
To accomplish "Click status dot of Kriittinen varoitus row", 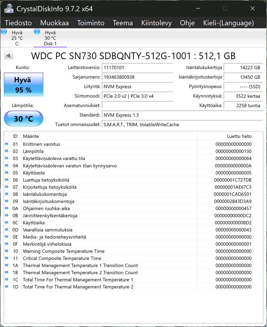I will coord(7,144).
